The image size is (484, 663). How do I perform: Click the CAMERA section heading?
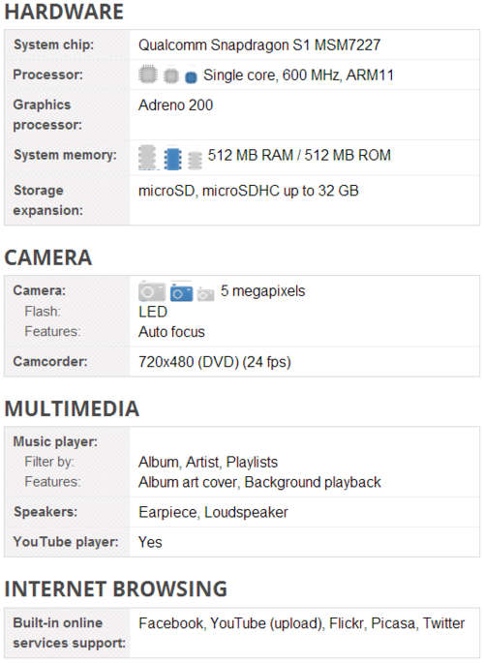coord(48,257)
